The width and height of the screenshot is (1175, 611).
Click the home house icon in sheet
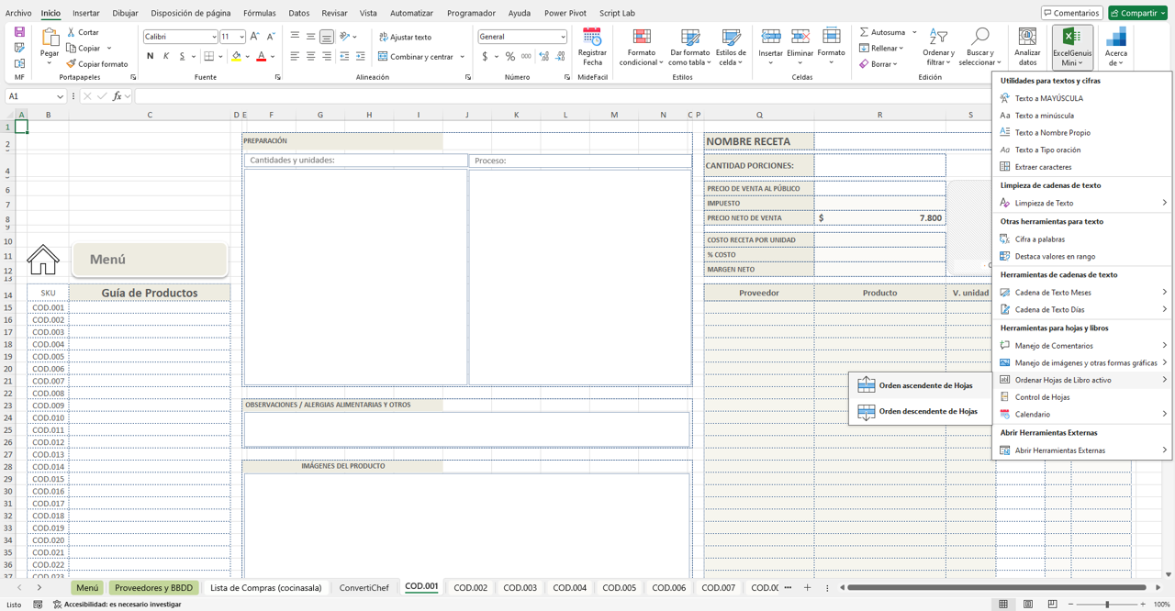(x=43, y=260)
